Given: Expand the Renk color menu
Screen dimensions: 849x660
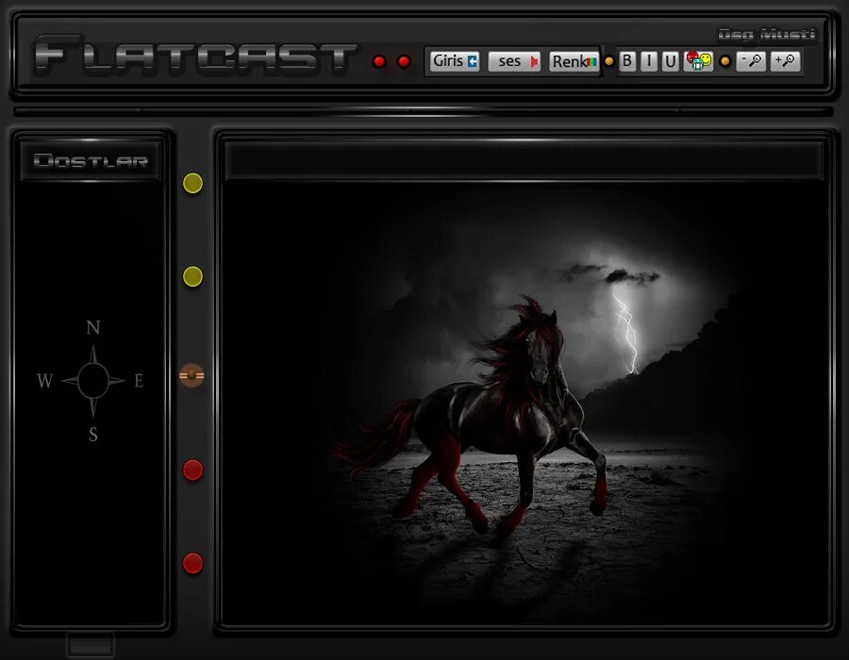Looking at the screenshot, I should click(573, 60).
